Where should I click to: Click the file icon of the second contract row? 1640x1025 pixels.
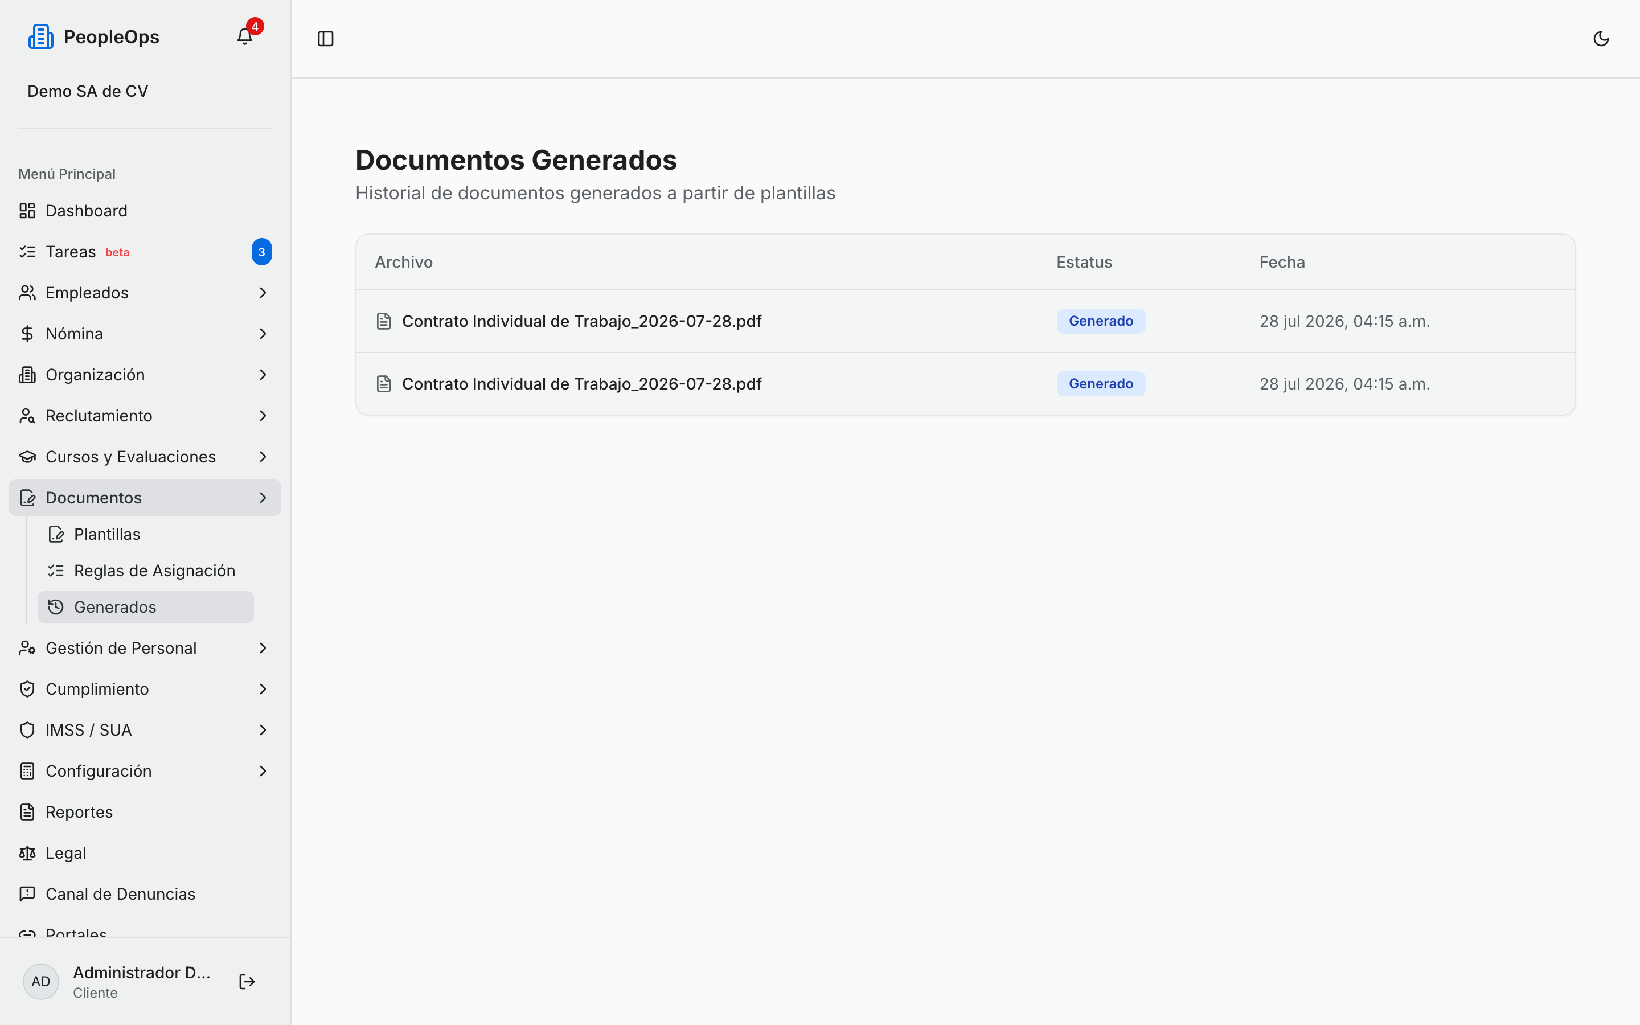(x=384, y=384)
